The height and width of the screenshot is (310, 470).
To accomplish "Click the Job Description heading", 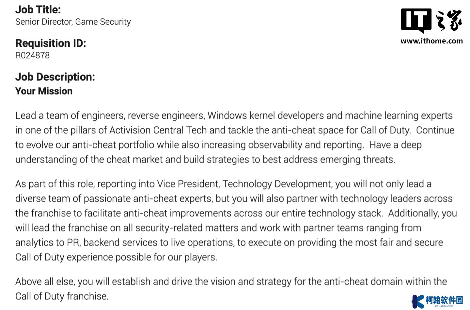I will click(55, 77).
